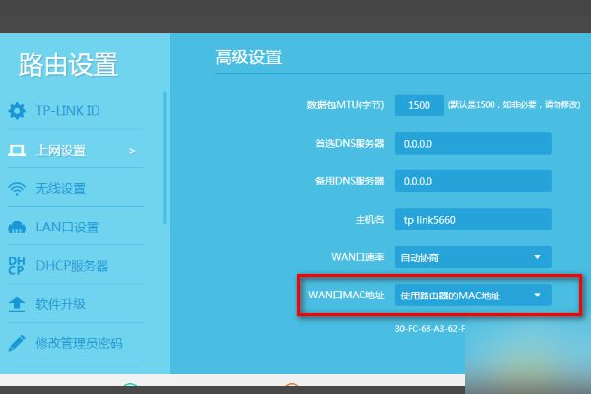Go to LAN口设置 page
Image resolution: width=591 pixels, height=394 pixels.
[x=67, y=228]
